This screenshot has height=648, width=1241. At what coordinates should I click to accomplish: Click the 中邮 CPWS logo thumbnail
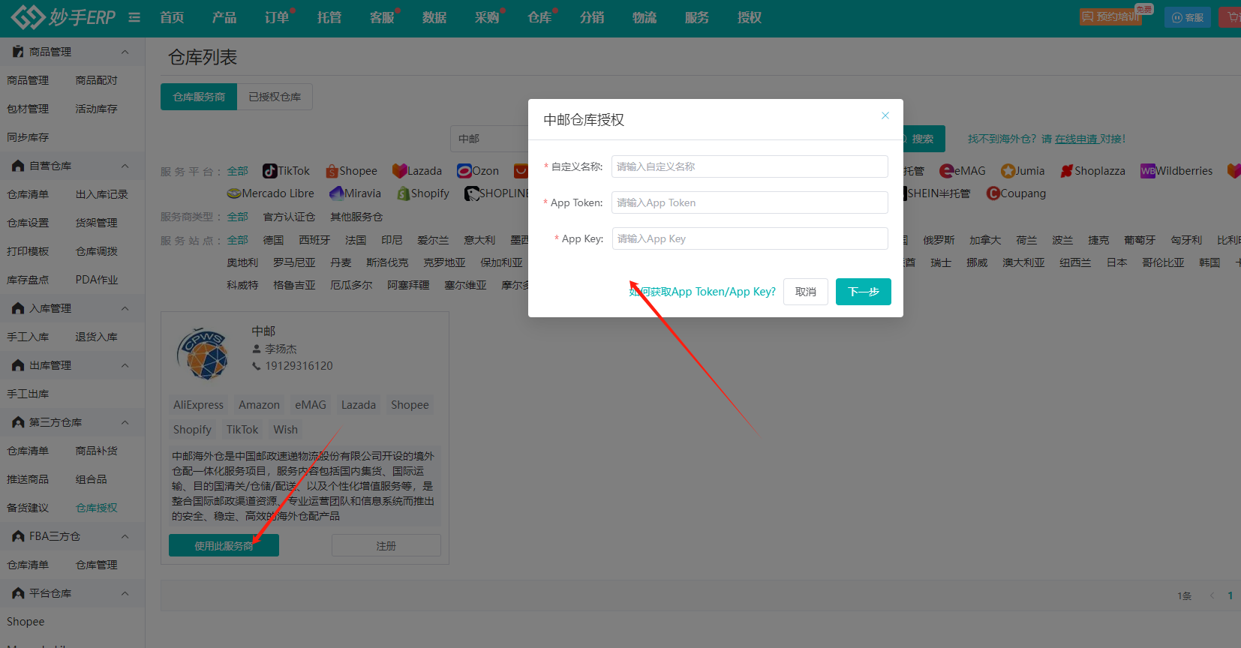coord(203,353)
